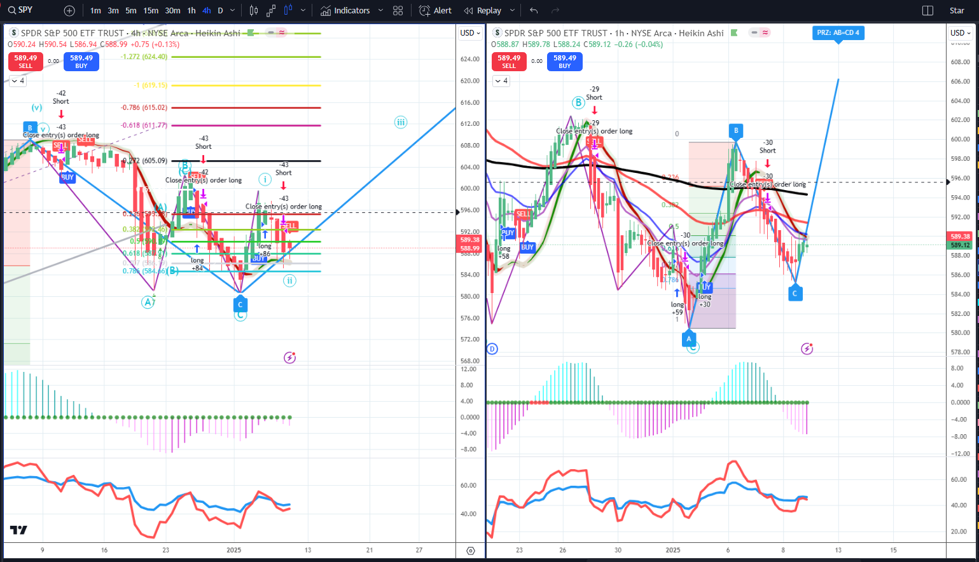This screenshot has width=979, height=562.
Task: Click the blue C point marker on 4h chart
Action: 240,305
